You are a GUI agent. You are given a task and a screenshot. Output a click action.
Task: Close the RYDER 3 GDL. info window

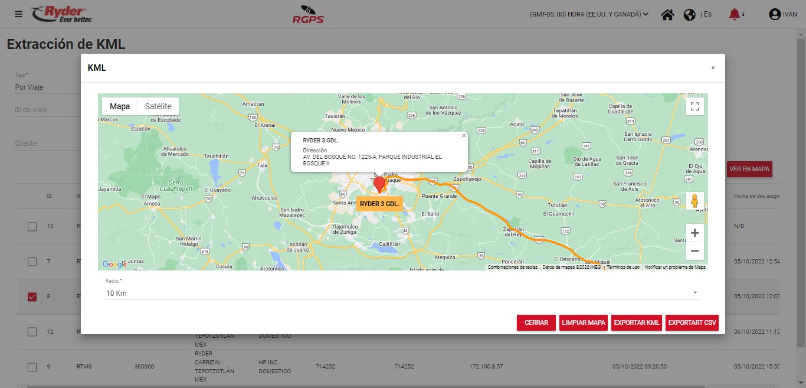[x=464, y=136]
